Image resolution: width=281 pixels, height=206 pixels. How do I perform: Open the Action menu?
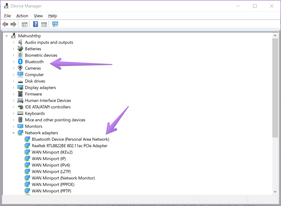[22, 16]
